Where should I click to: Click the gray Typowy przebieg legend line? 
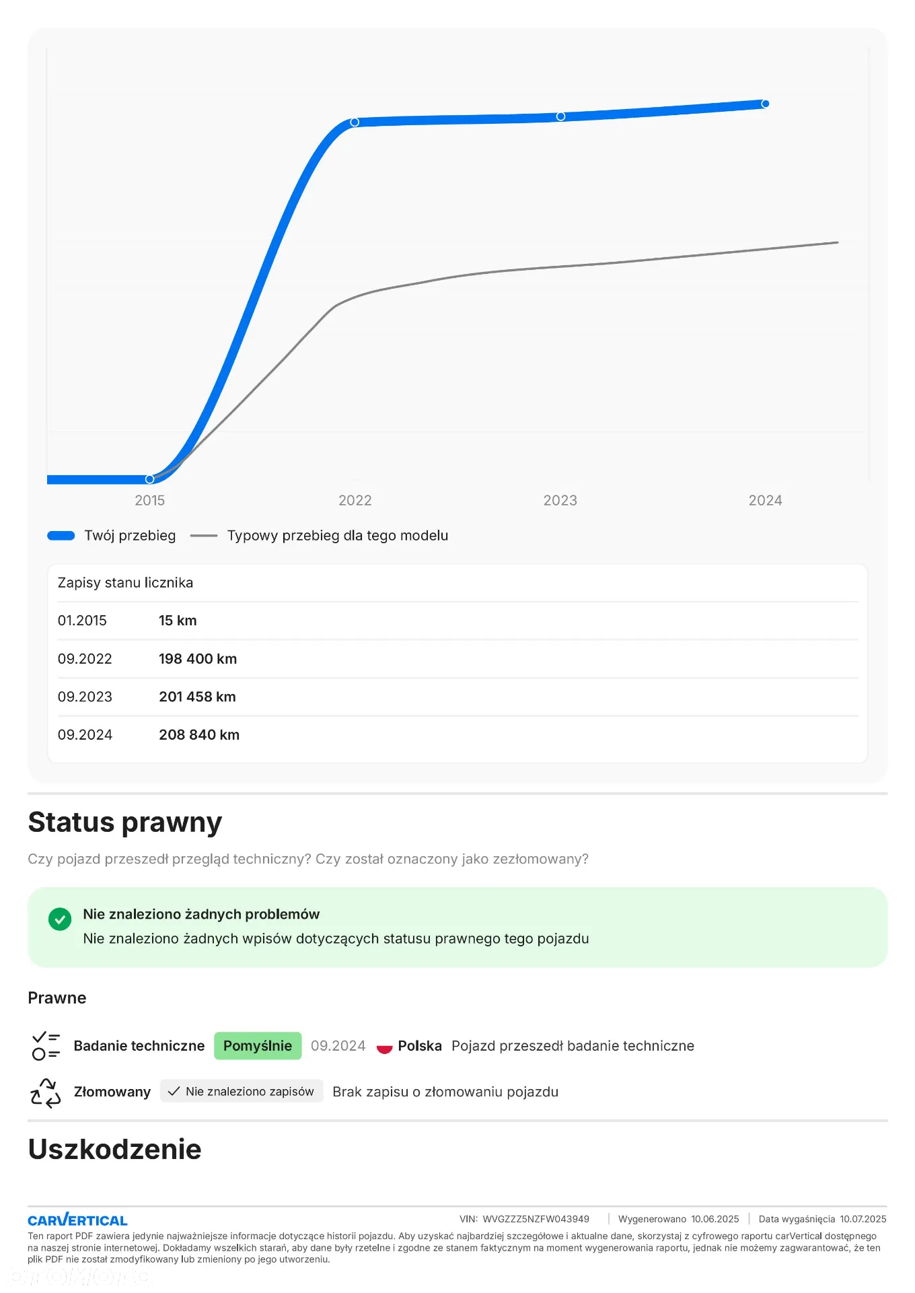pos(204,536)
